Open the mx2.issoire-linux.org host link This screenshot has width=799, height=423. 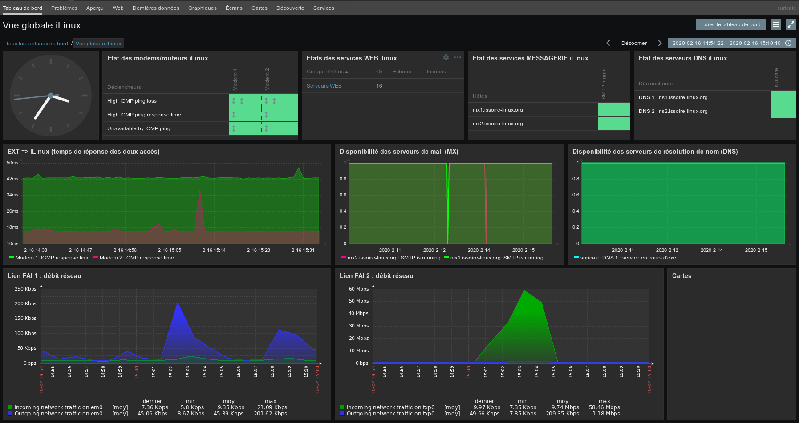(x=498, y=124)
